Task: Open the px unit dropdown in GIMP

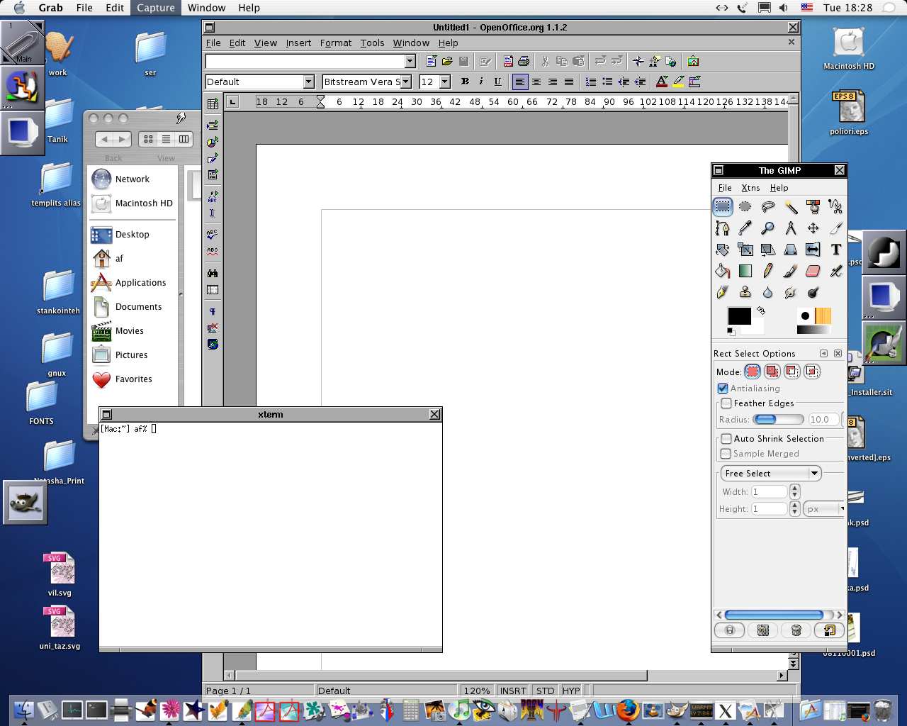Action: click(824, 509)
